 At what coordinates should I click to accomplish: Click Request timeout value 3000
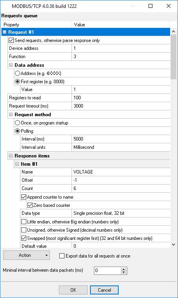pyautogui.click(x=121, y=106)
